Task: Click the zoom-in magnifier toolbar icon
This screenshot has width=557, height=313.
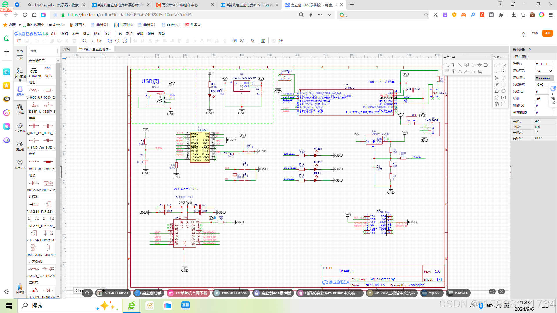Action: click(x=110, y=41)
